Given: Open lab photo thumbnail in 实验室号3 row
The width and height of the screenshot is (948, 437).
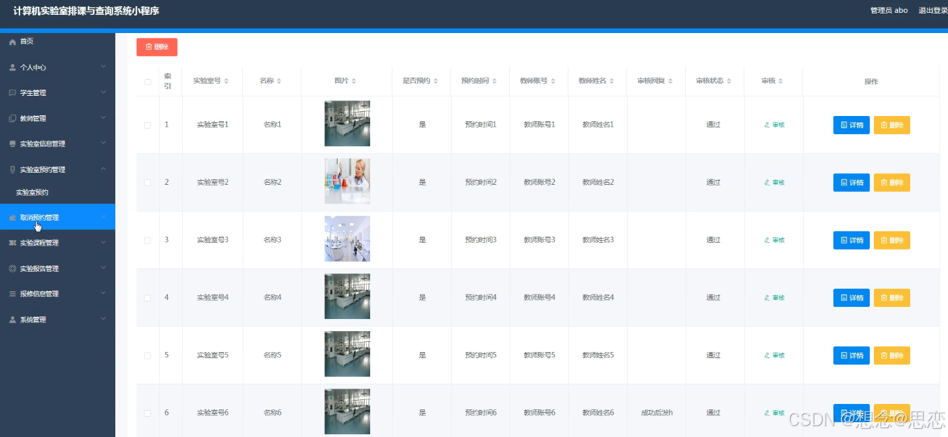Looking at the screenshot, I should [347, 239].
